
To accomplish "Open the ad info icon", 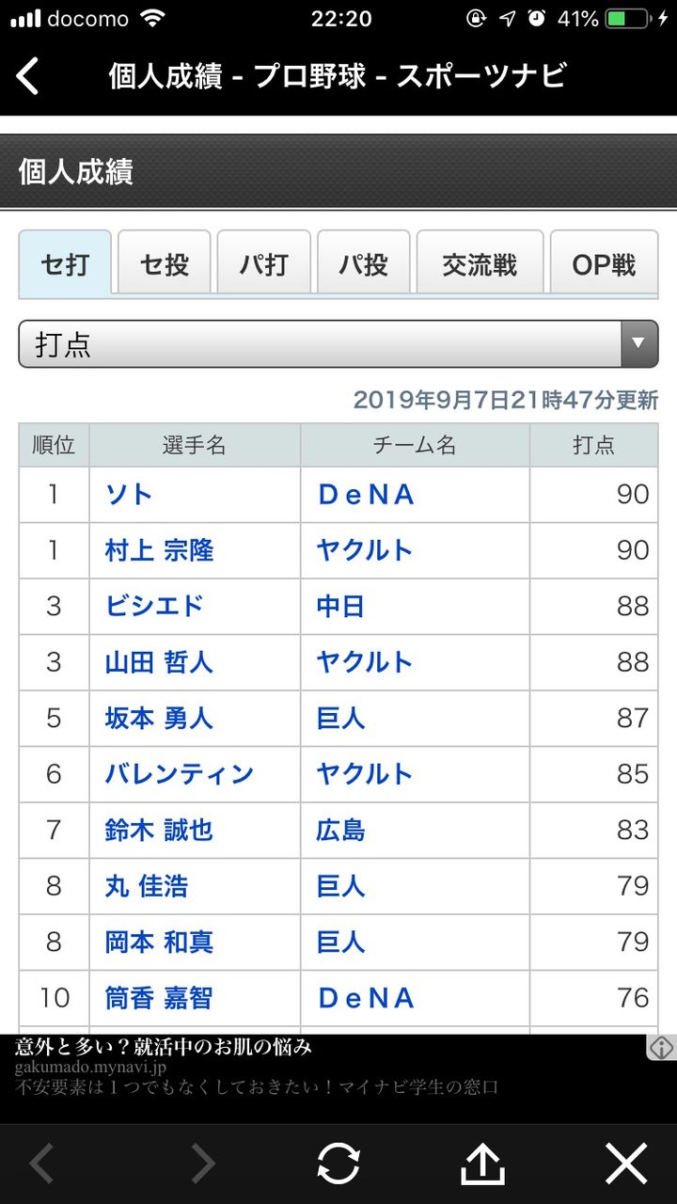I will 661,1047.
